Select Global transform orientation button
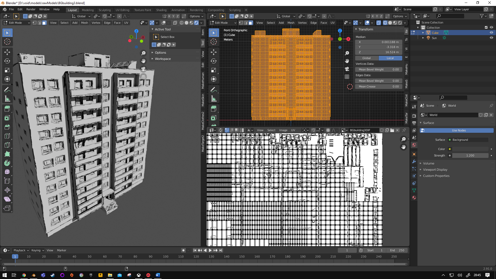This screenshot has width=496, height=279. 366,58
